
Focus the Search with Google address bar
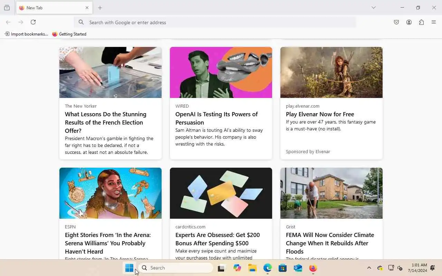pos(215,22)
